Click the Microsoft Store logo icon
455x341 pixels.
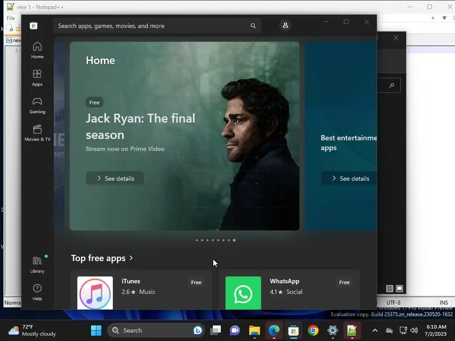pyautogui.click(x=34, y=26)
